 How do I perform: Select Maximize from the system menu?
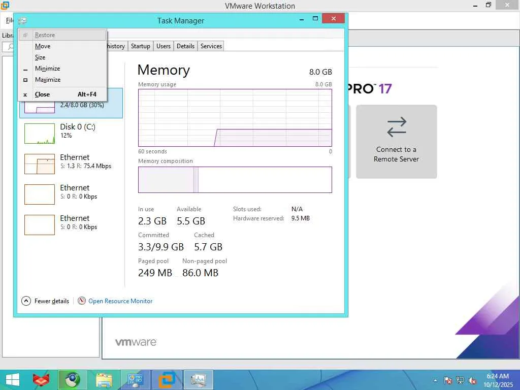pos(62,80)
